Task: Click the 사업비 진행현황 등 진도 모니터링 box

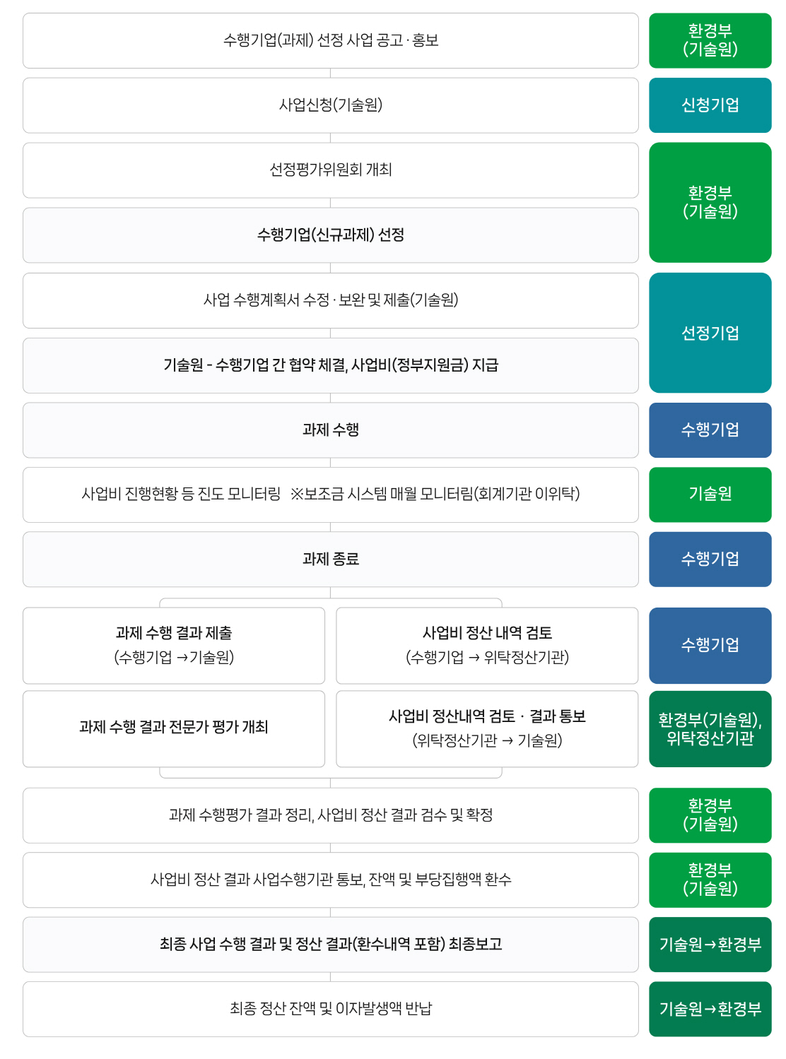Action: coord(331,495)
